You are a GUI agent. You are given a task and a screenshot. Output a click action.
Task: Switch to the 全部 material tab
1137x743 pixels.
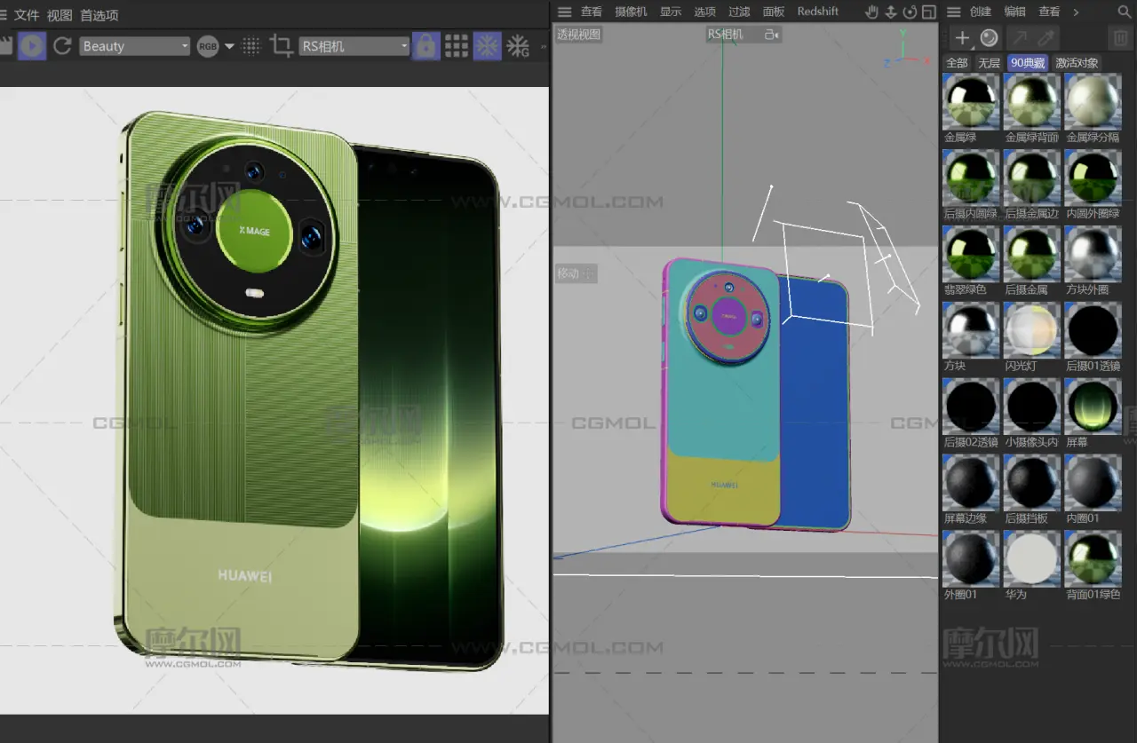(x=957, y=63)
